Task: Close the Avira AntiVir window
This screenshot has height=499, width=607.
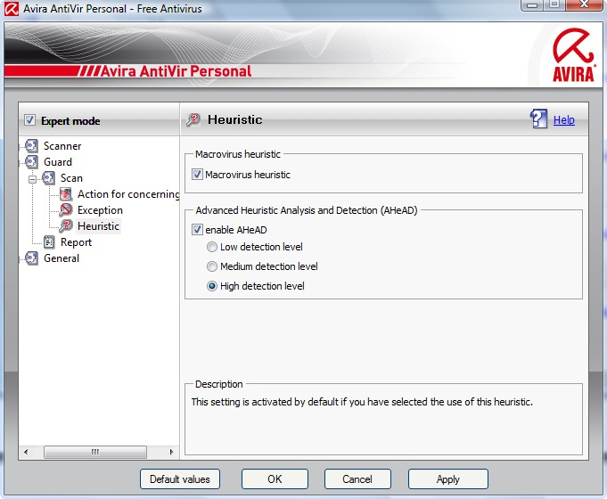Action: click(584, 5)
